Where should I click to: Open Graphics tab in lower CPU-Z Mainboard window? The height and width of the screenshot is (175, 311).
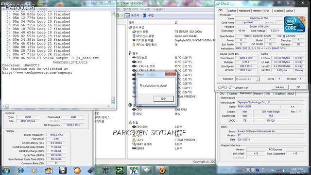click(x=280, y=94)
